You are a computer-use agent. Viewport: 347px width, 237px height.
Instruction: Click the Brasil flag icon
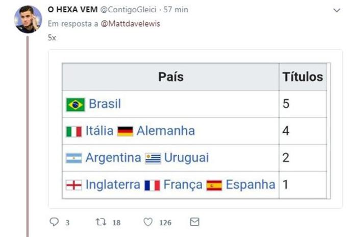76,105
